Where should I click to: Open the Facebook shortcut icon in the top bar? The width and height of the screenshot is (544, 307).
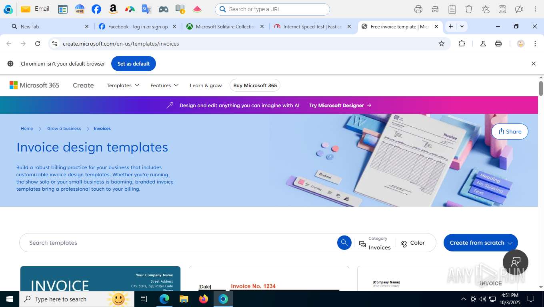[96, 9]
